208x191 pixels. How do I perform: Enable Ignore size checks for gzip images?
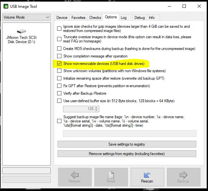coord(59,28)
